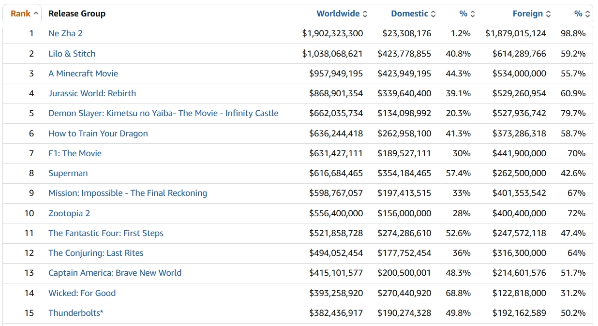Screen dimensions: 598x326
Task: Open F1: The Movie link
Action: (x=75, y=153)
